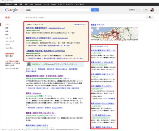
Task: Expand もっと見る in the left sidebar
Action: [x=9, y=48]
